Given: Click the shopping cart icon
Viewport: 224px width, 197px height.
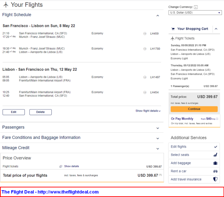Looking at the screenshot, I should [173, 29].
